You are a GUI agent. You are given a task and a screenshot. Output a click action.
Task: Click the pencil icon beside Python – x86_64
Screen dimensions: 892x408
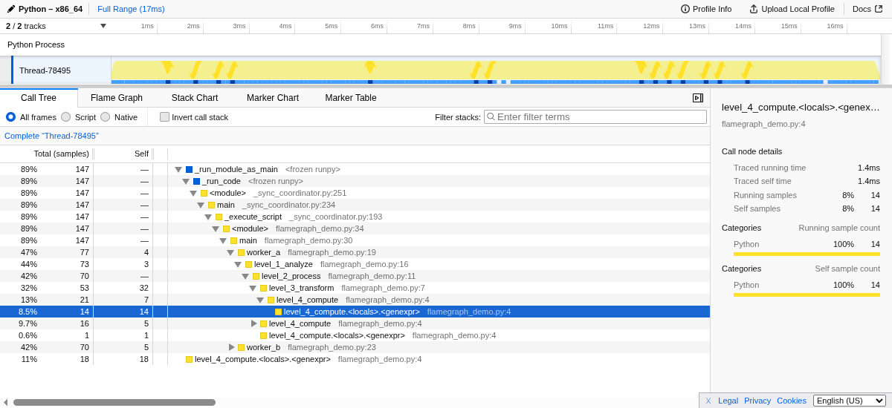pos(11,9)
